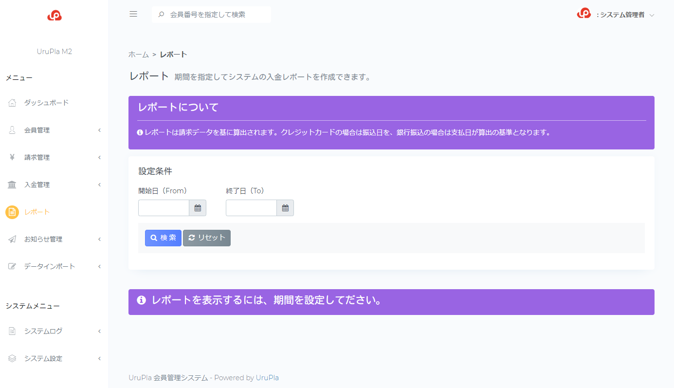Open the start date calendar picker
Screen dimensions: 674x388
198,208
